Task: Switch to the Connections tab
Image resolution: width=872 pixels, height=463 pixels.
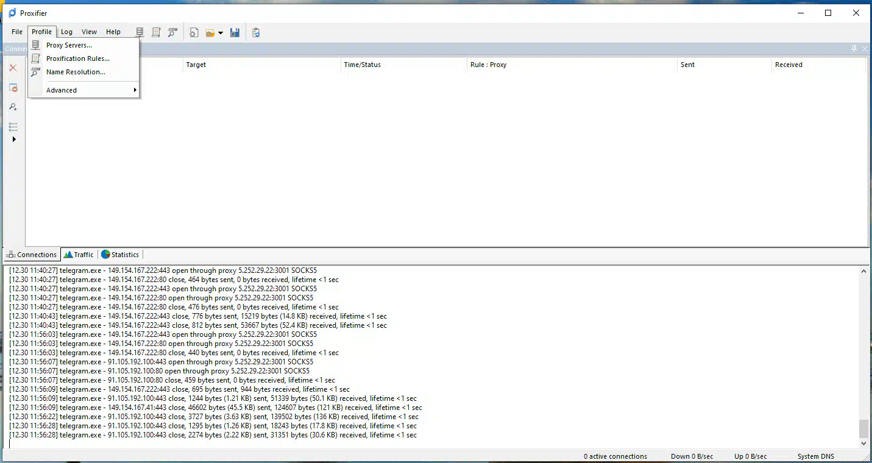Action: click(x=32, y=255)
